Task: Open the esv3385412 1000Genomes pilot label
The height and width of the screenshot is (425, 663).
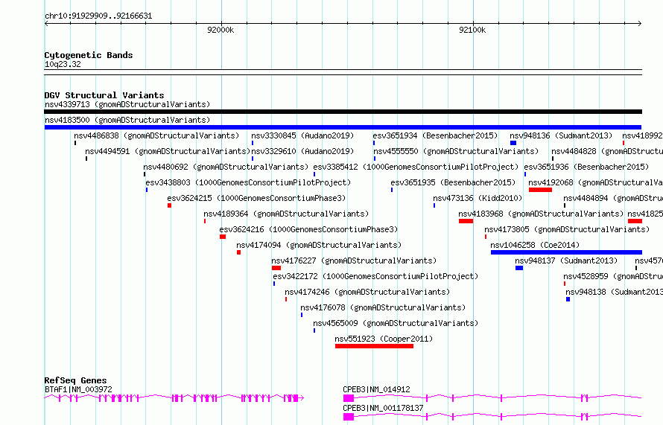Action: pos(416,167)
